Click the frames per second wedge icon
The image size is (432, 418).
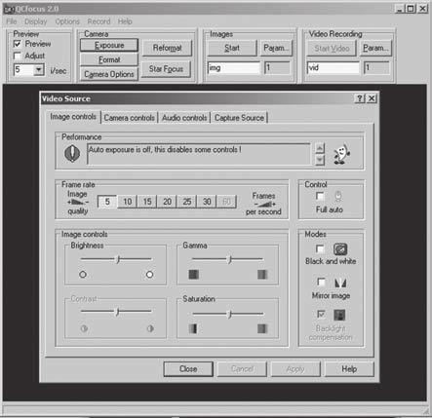click(x=264, y=205)
